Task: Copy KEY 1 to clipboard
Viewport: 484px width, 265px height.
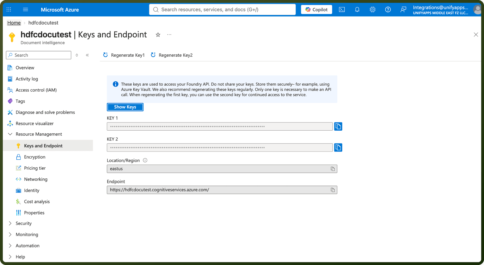Action: click(x=338, y=126)
